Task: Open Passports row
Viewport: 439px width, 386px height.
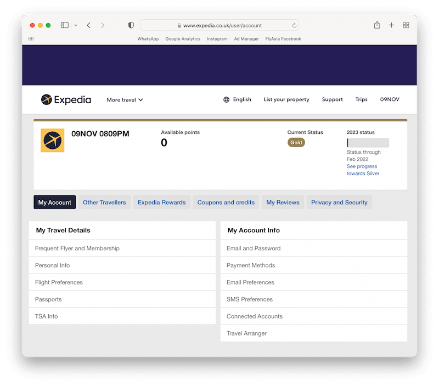Action: point(122,299)
